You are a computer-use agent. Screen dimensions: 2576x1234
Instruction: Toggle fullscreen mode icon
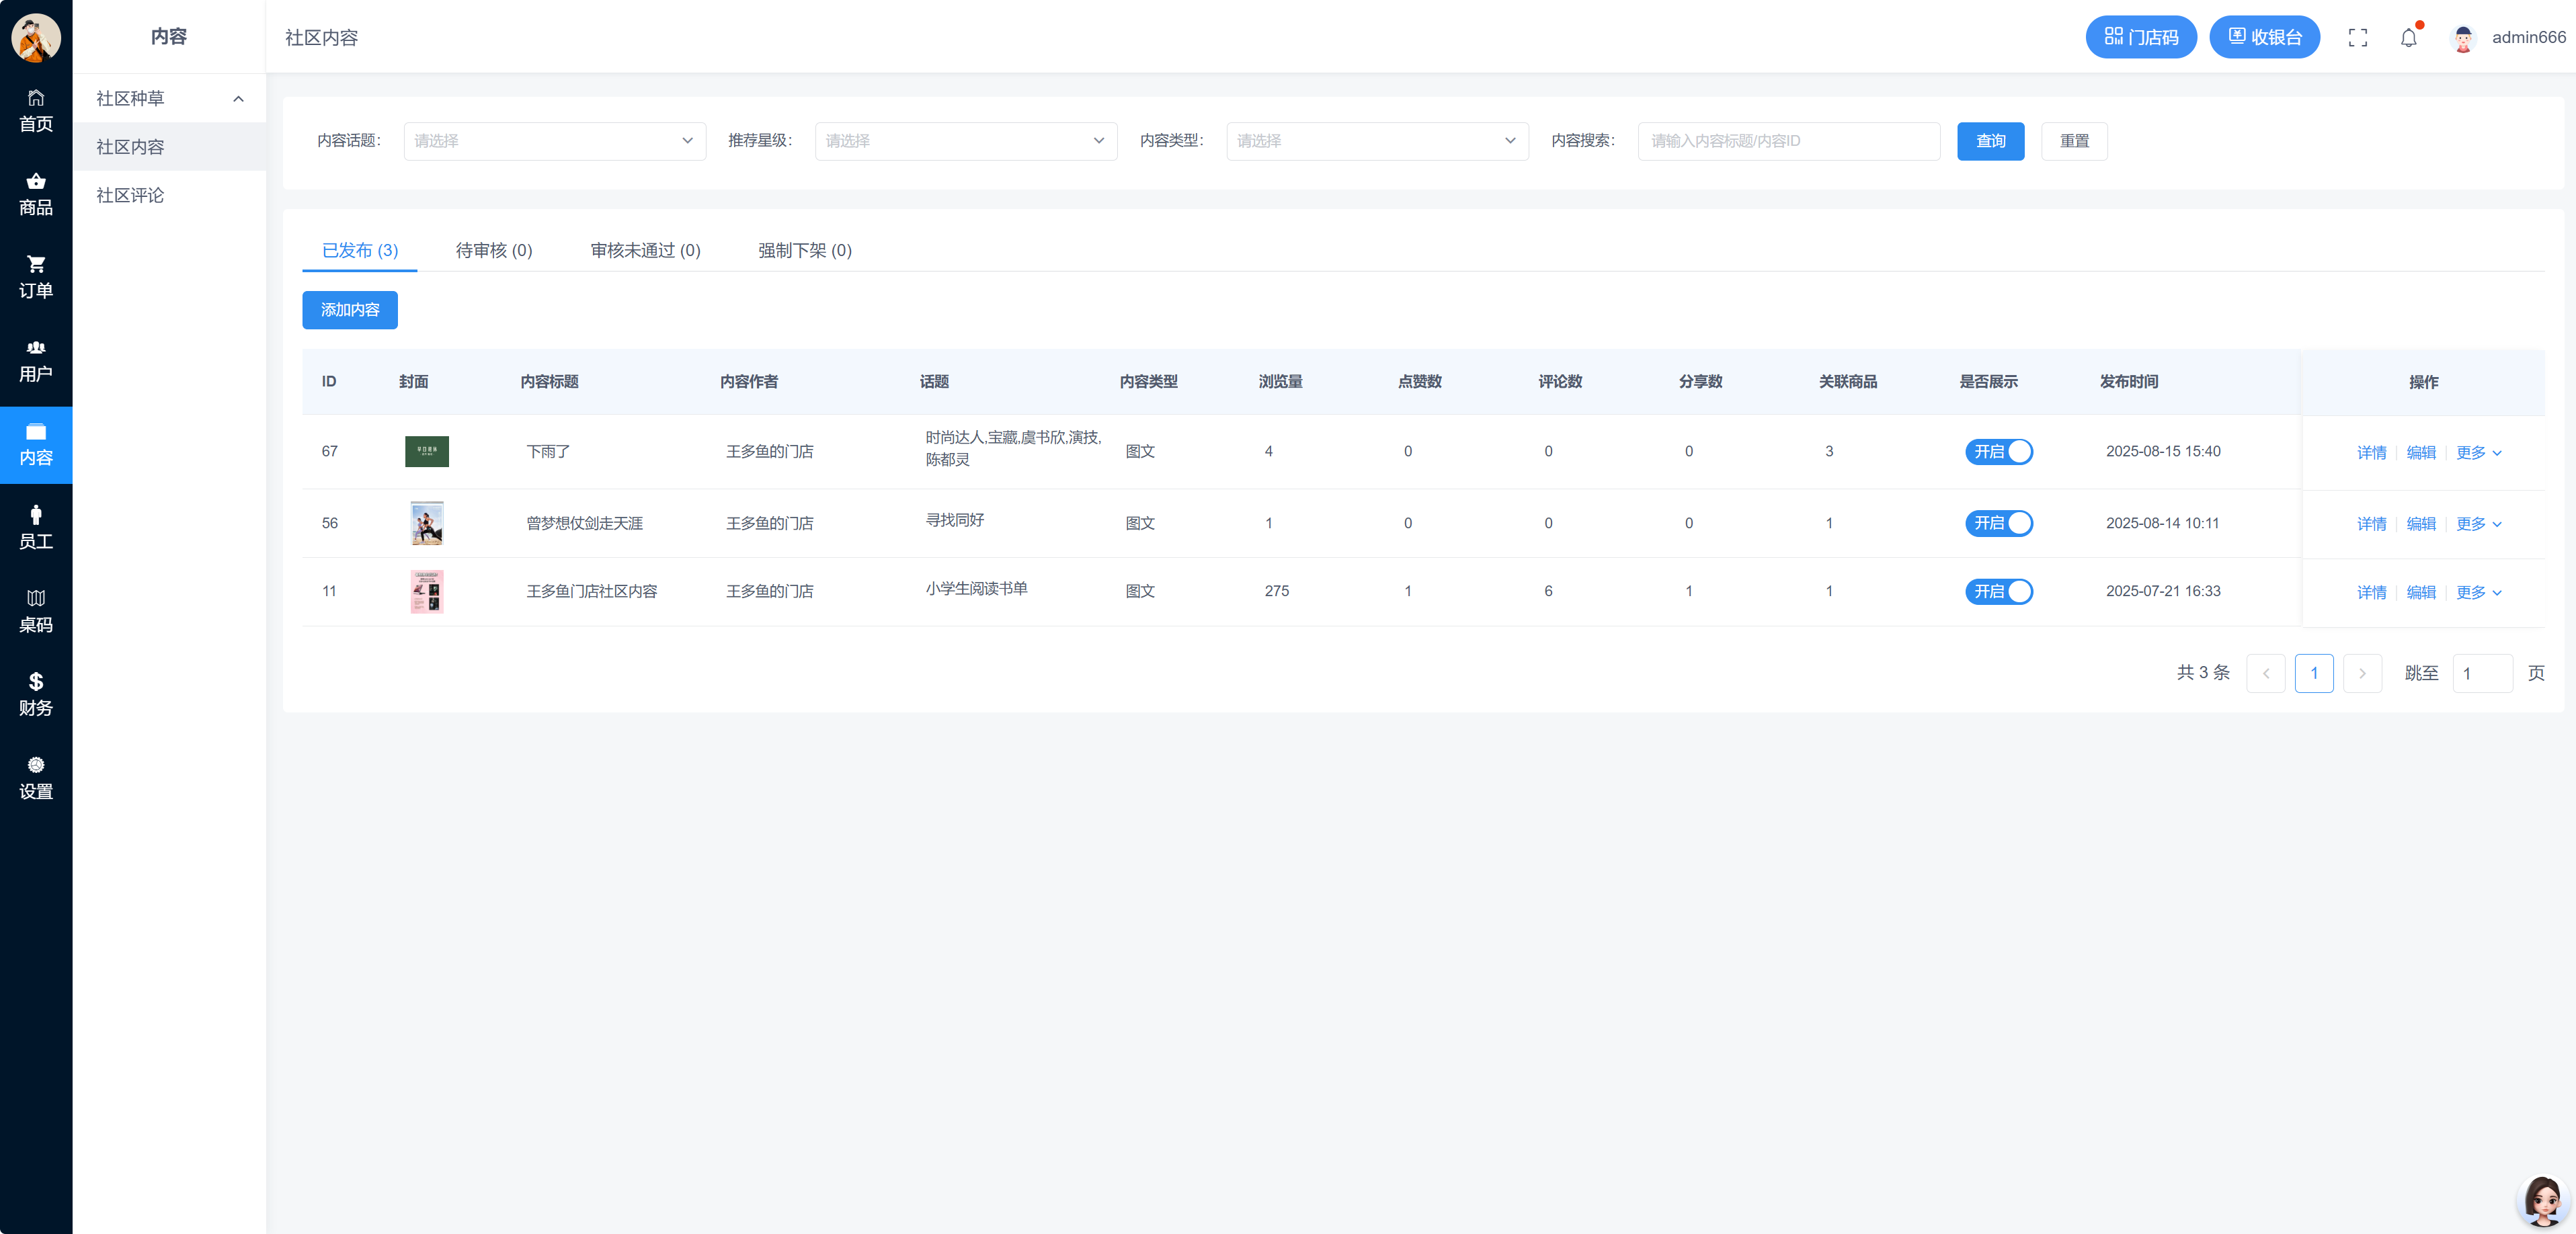tap(2357, 38)
